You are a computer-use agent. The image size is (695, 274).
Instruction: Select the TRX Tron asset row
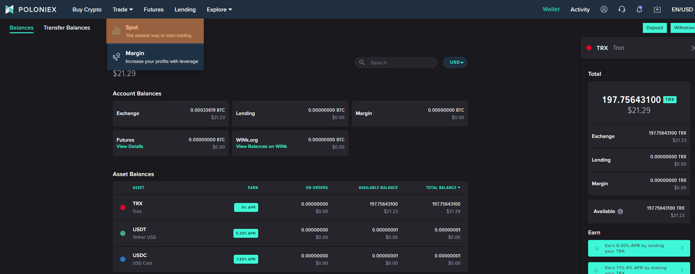tap(290, 207)
